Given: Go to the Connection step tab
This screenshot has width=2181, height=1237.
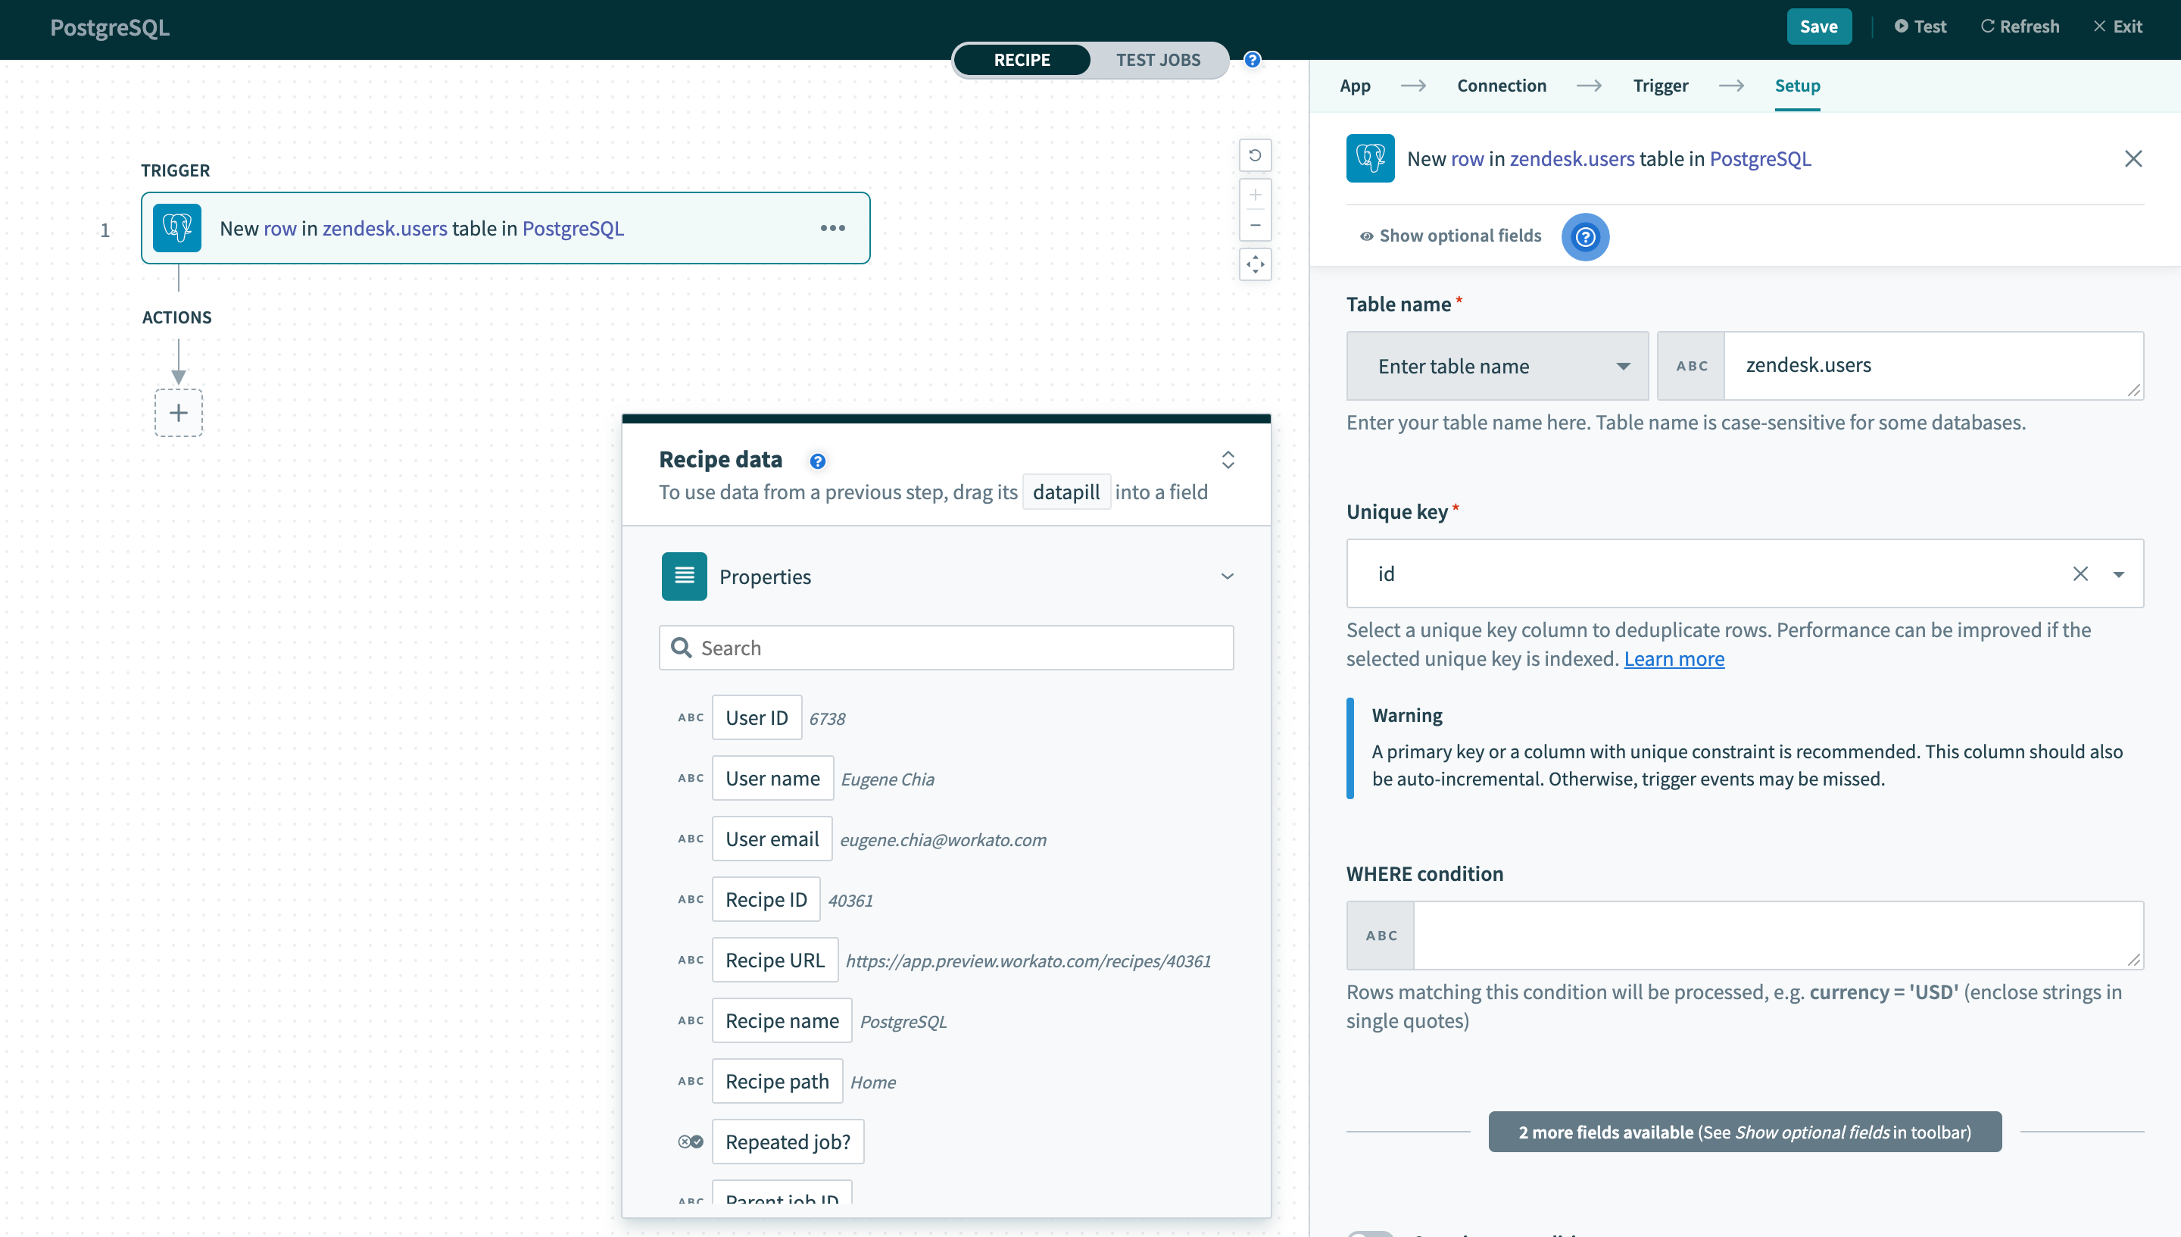Looking at the screenshot, I should [1501, 86].
